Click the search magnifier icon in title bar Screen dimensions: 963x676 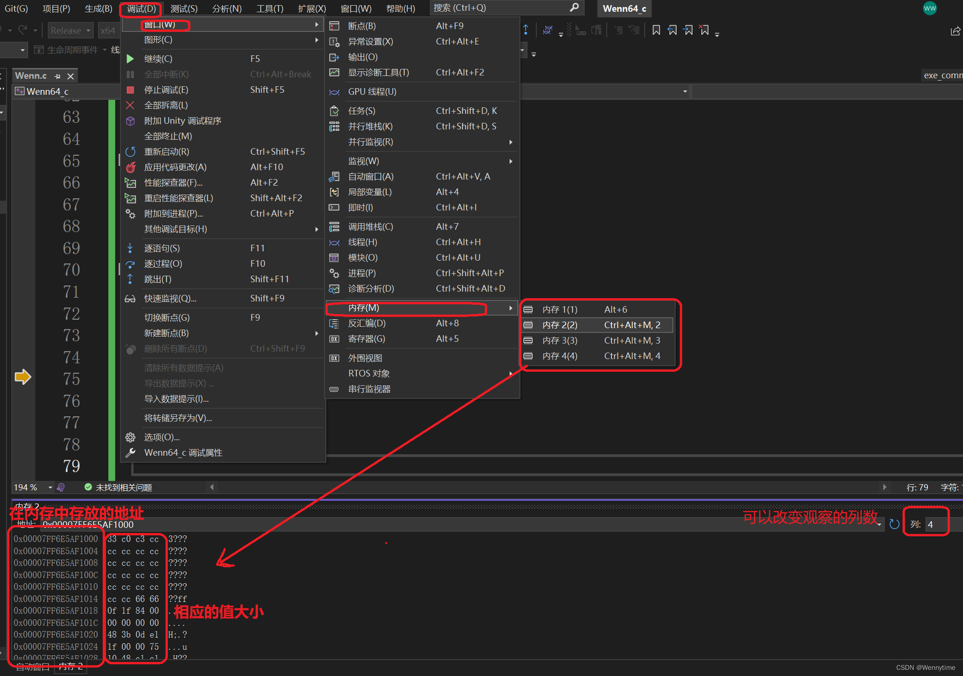tap(574, 8)
